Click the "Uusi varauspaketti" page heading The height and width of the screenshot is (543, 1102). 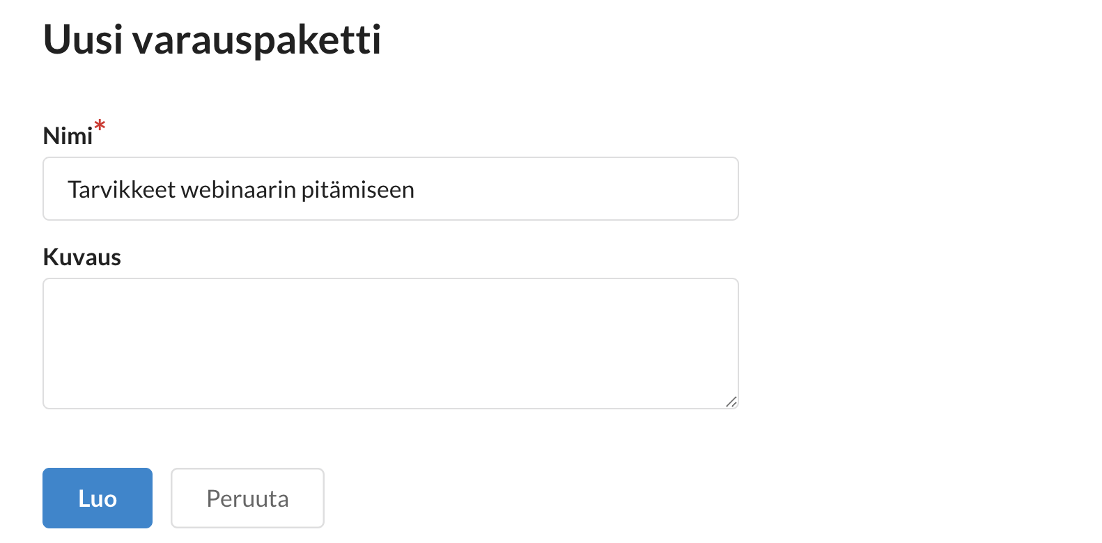(x=212, y=40)
